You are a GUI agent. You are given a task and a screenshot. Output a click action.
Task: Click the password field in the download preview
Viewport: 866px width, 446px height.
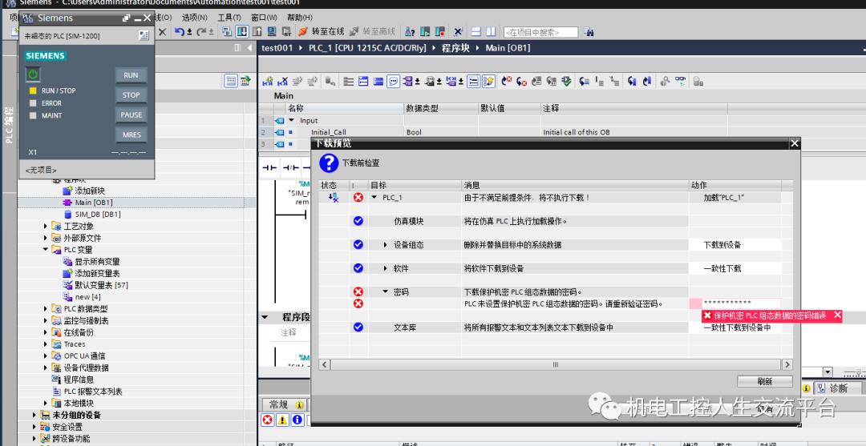741,303
